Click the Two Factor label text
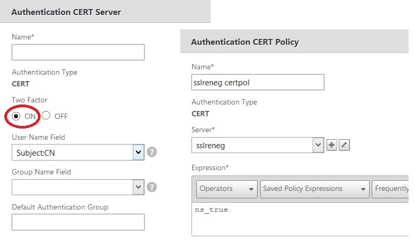 point(30,100)
